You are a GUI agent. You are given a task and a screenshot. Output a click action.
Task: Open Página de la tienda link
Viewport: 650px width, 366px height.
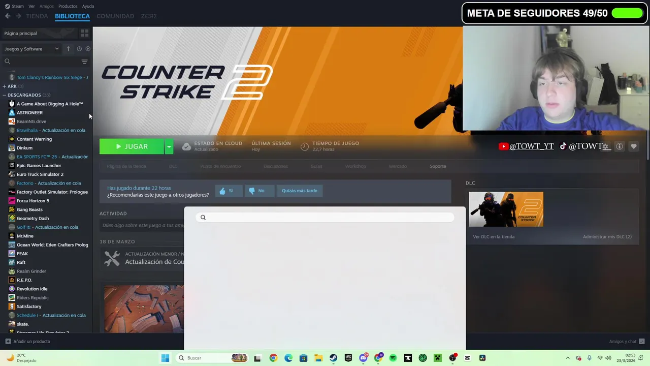tap(126, 166)
